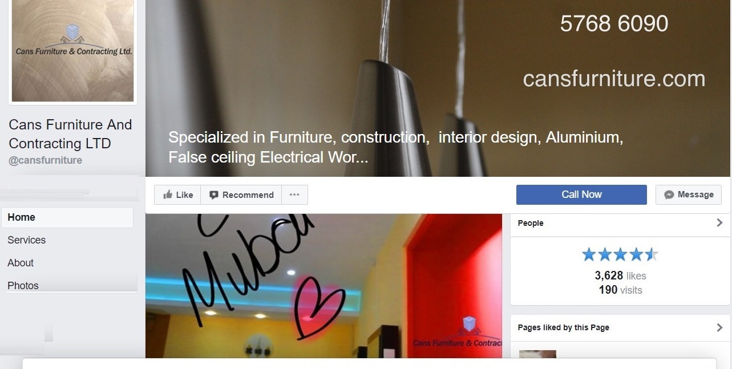The width and height of the screenshot is (732, 369).
Task: Click the 190 visits count
Action: tap(620, 290)
